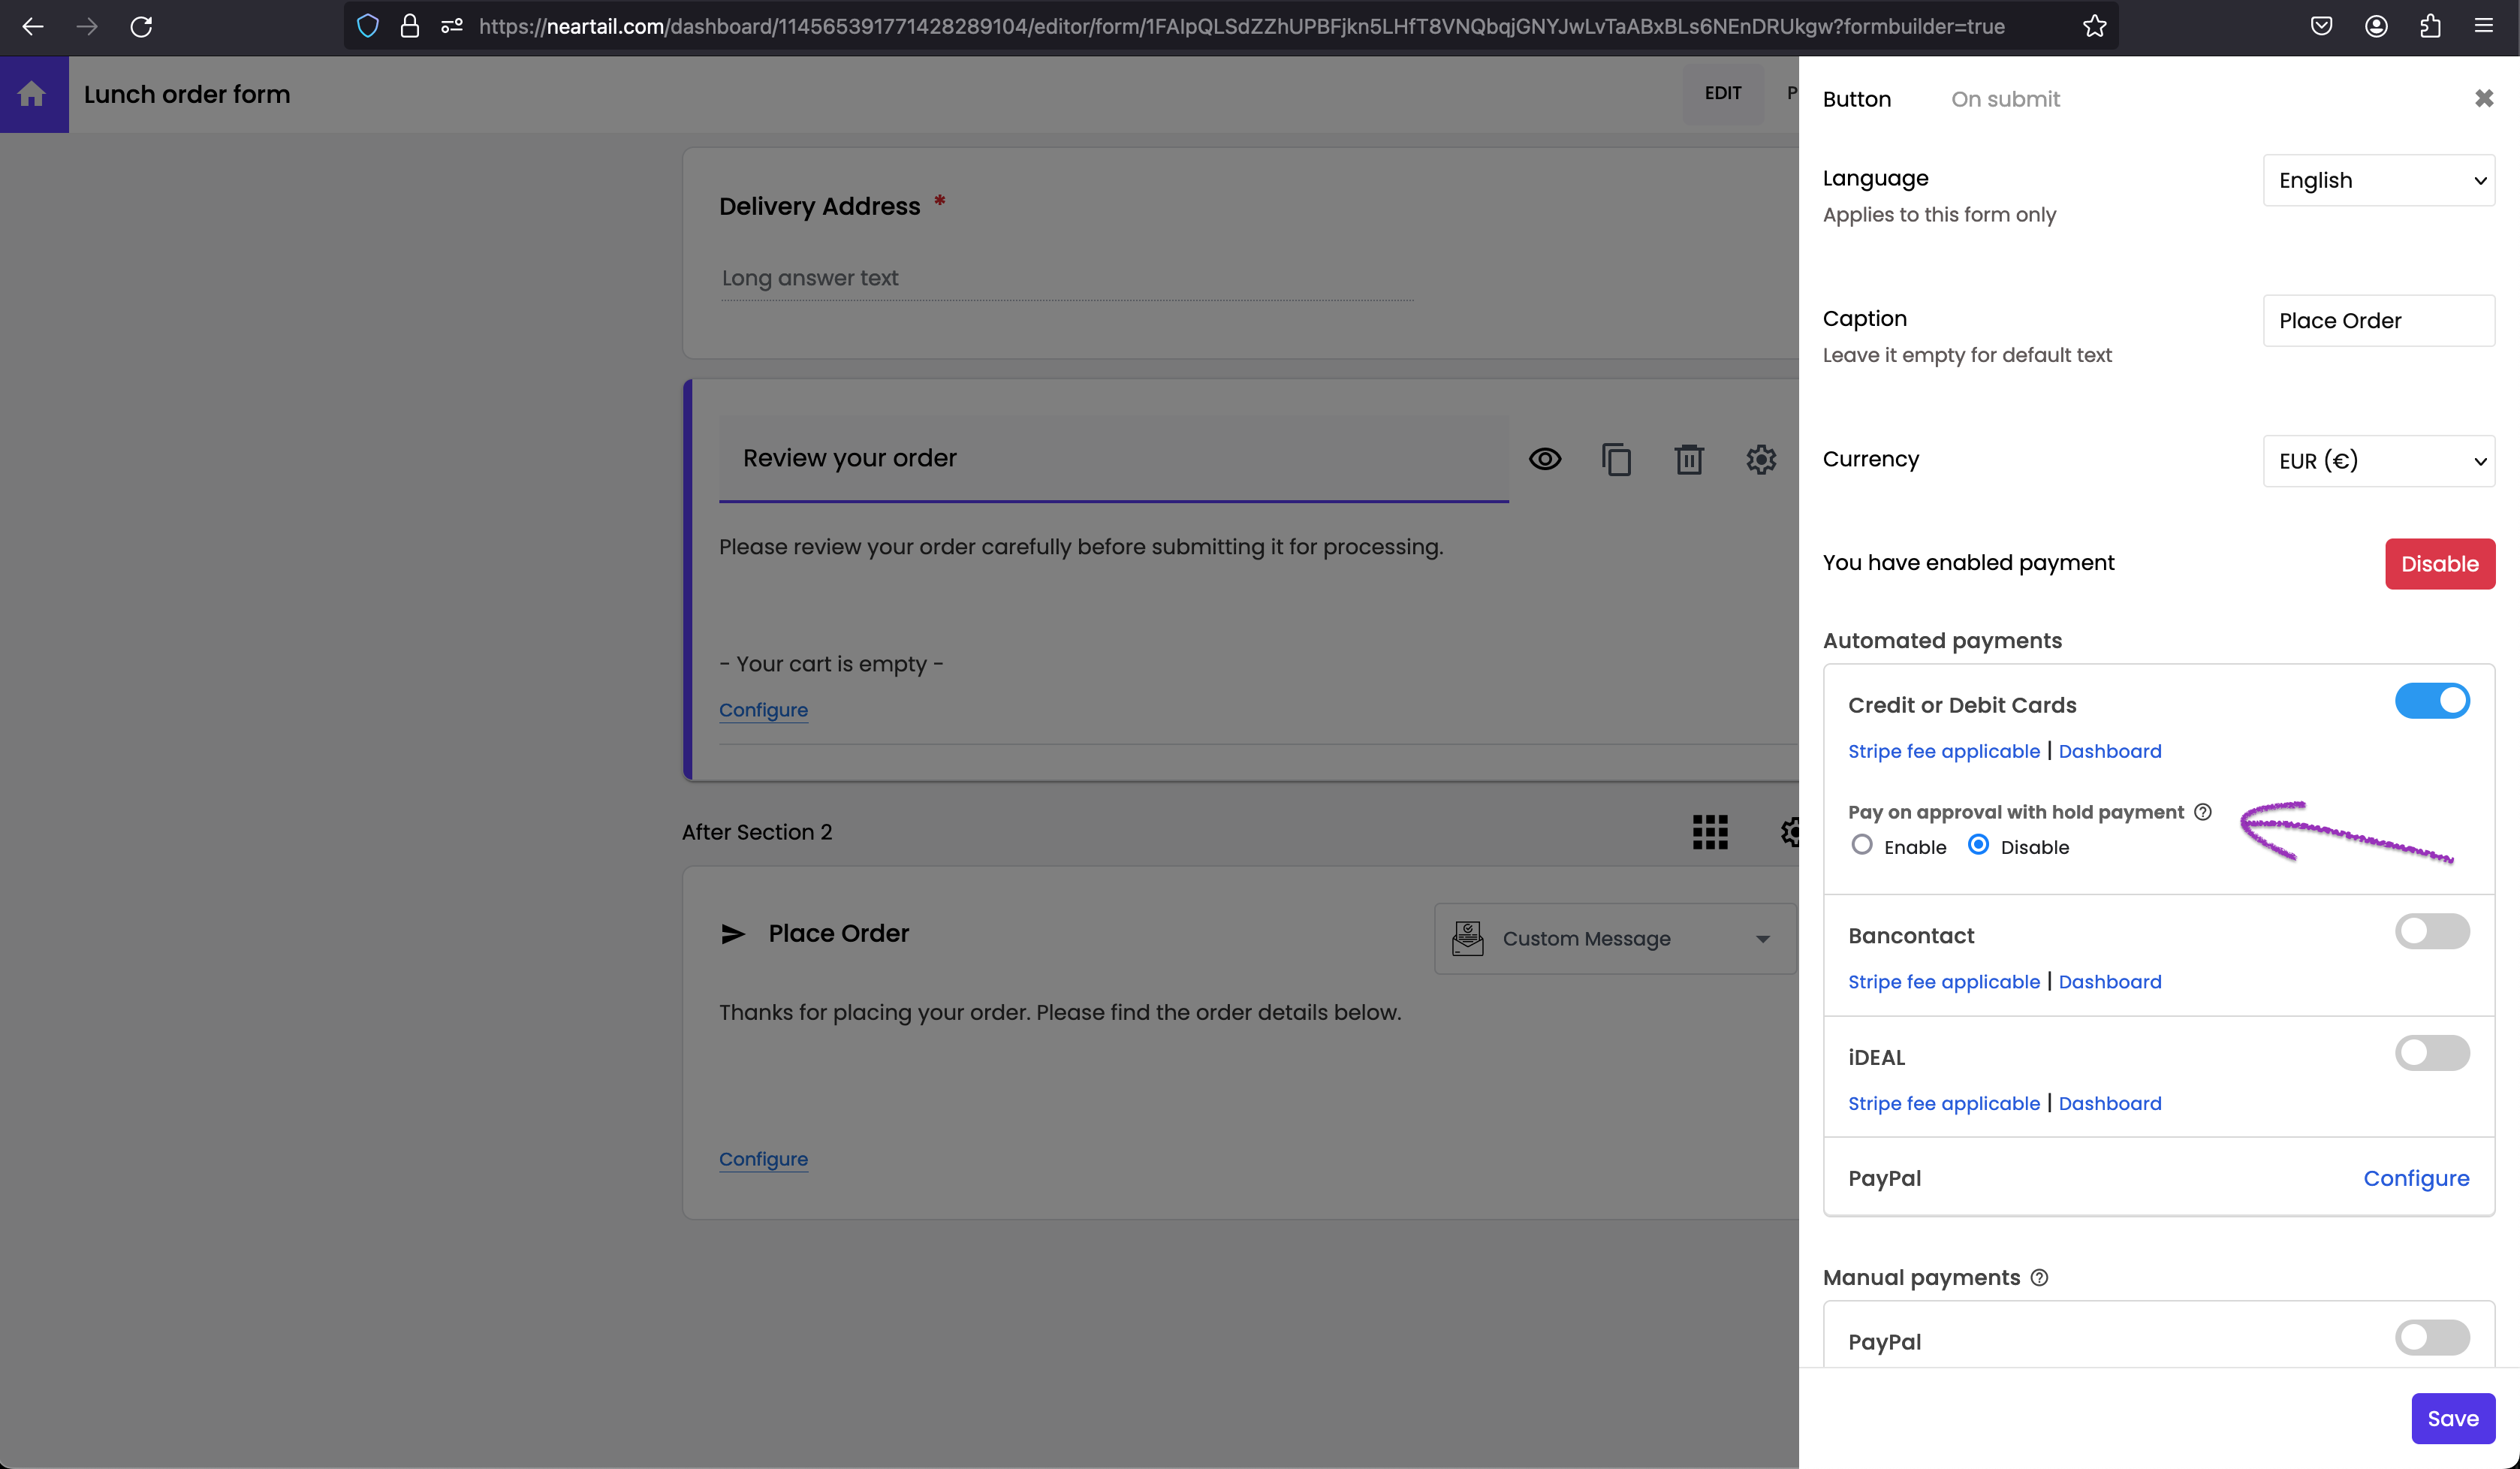Expand the Custom Message dropdown
The width and height of the screenshot is (2520, 1469).
click(x=1614, y=939)
